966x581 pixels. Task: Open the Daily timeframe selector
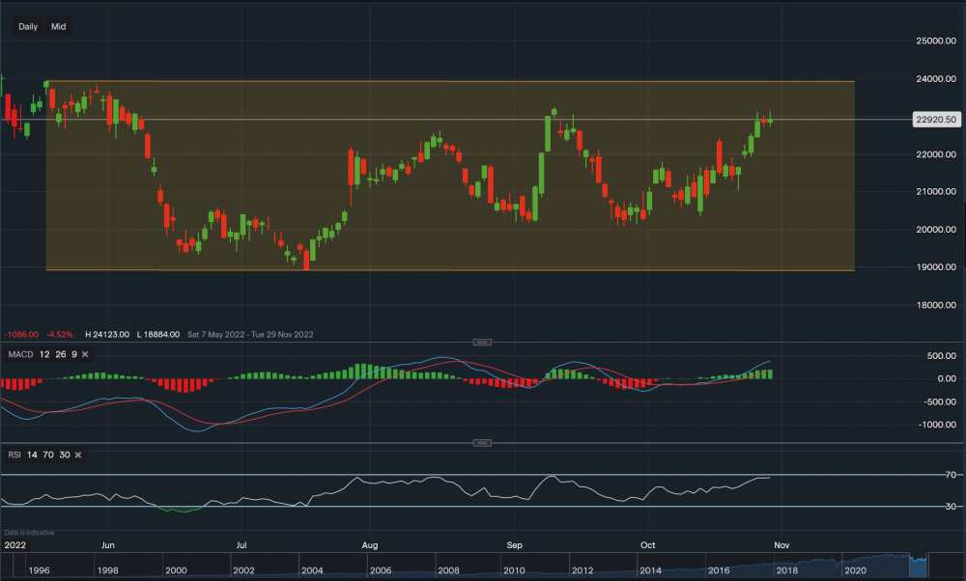tap(28, 27)
